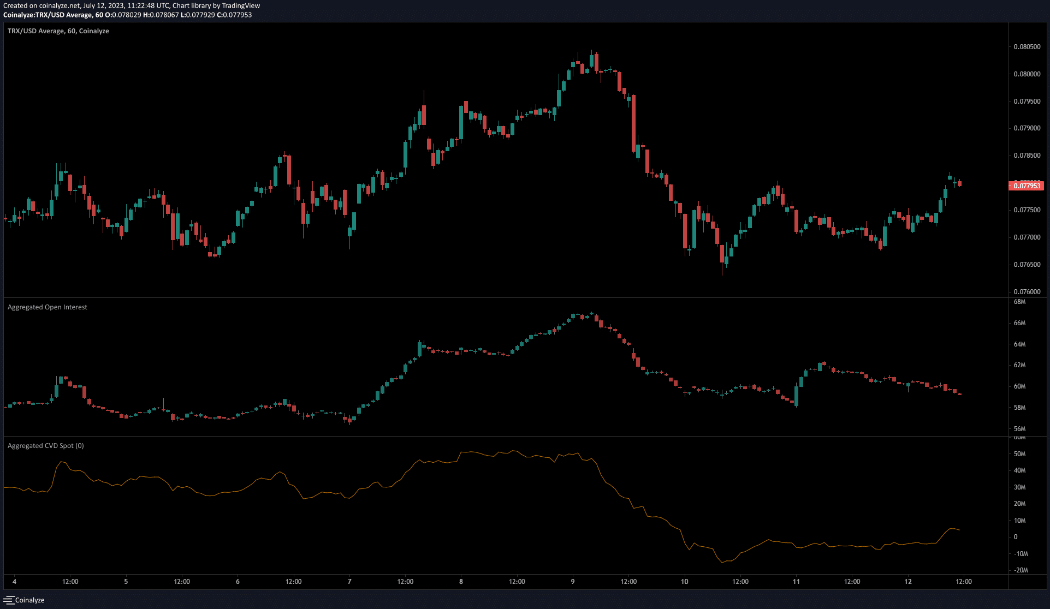Click the date 4 on time axis

tap(14, 582)
